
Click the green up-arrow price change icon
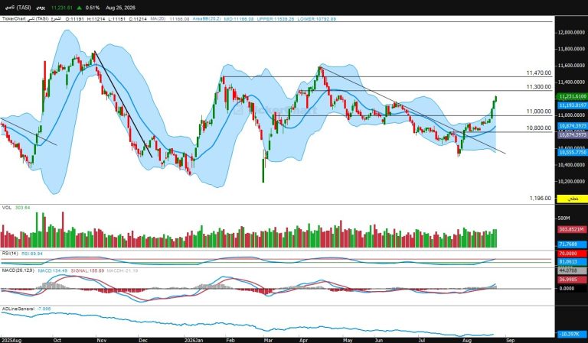click(x=80, y=8)
